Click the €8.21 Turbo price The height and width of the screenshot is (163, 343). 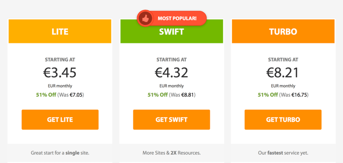pos(283,73)
